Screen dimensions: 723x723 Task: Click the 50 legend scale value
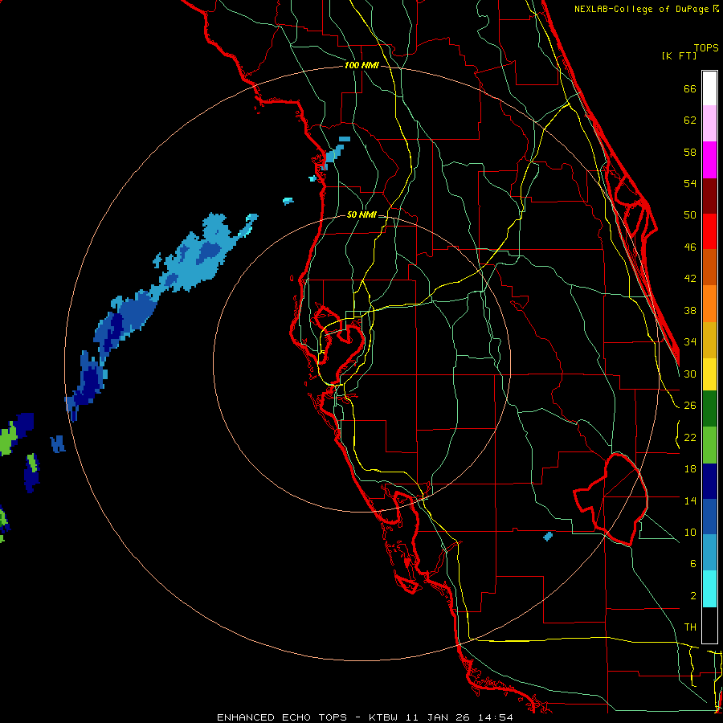point(690,214)
